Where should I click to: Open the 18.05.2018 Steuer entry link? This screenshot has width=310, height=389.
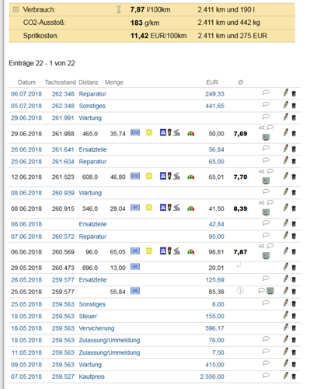(88, 317)
